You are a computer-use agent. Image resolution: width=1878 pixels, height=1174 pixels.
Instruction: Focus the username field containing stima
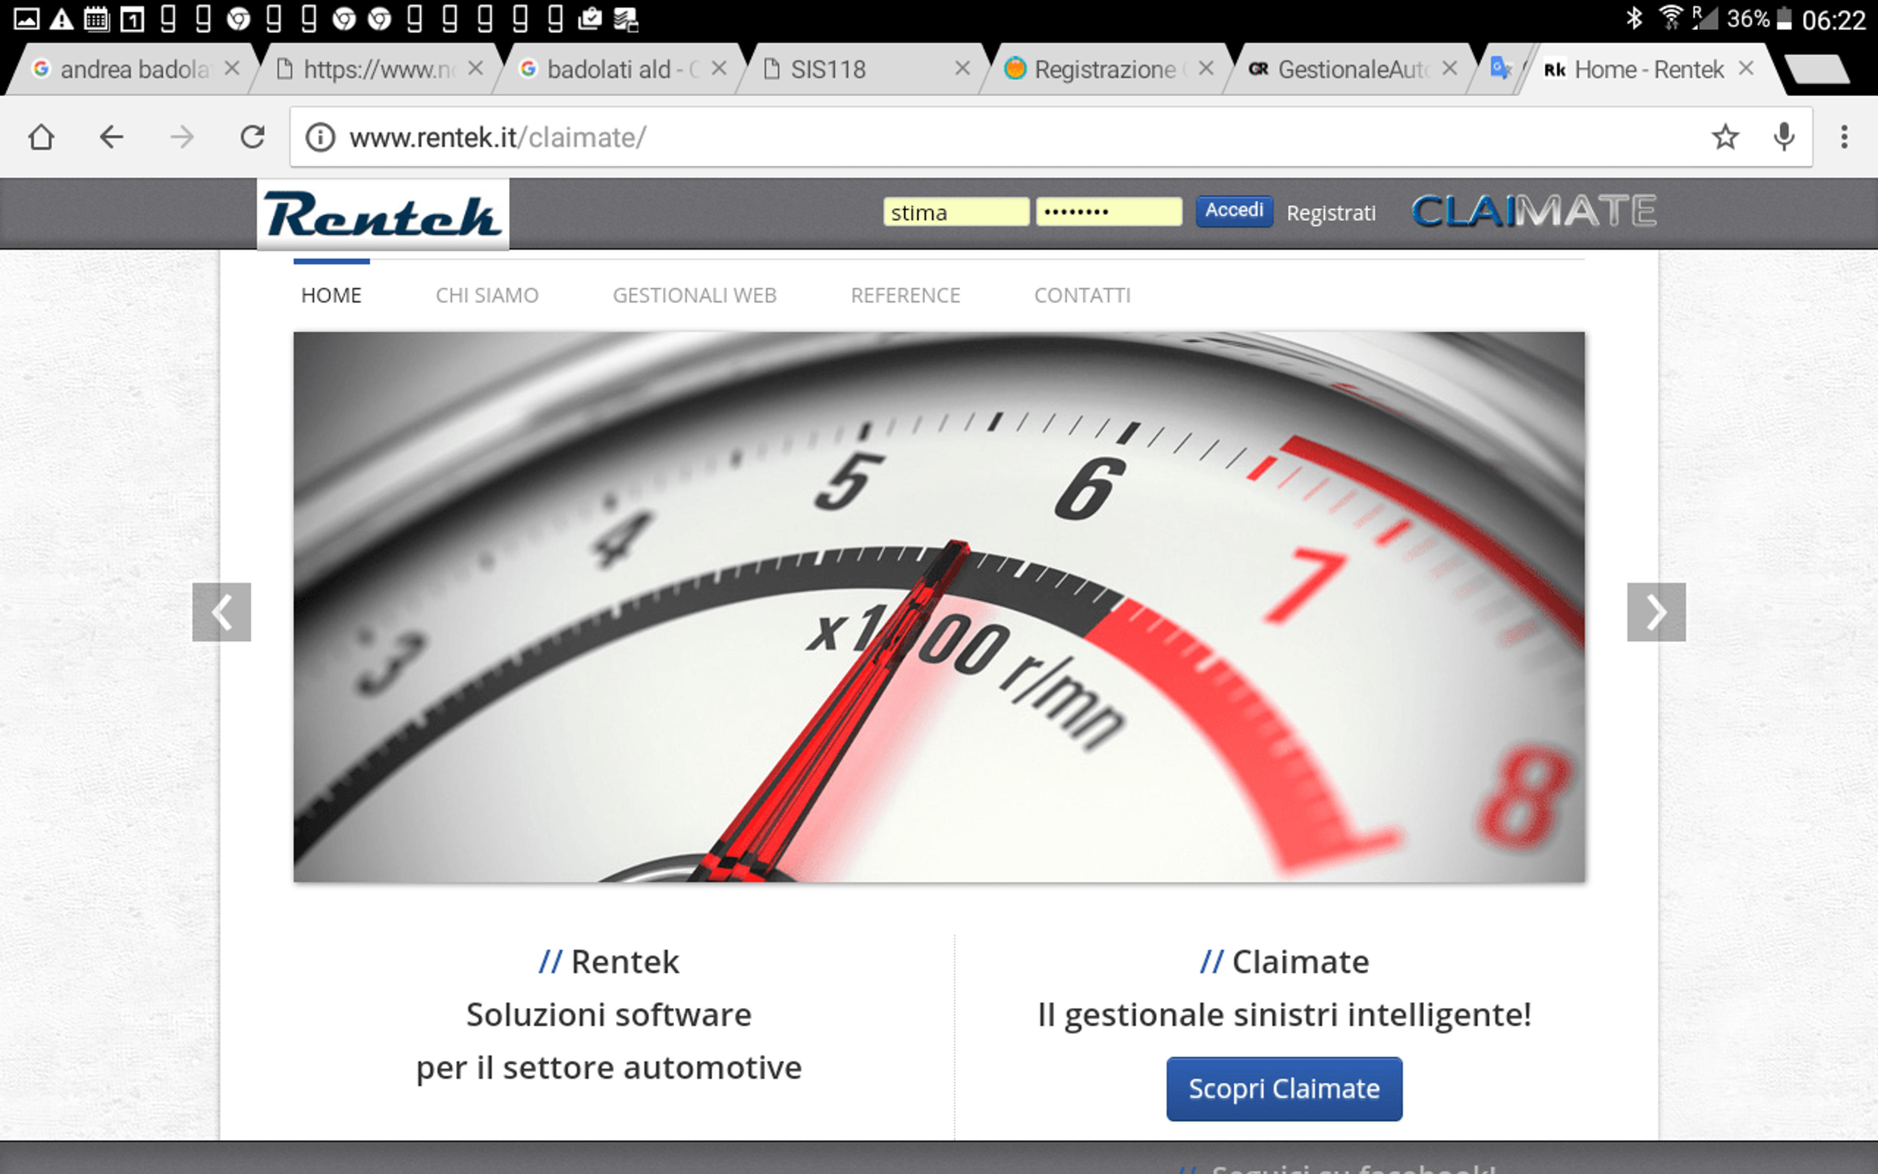pyautogui.click(x=956, y=212)
